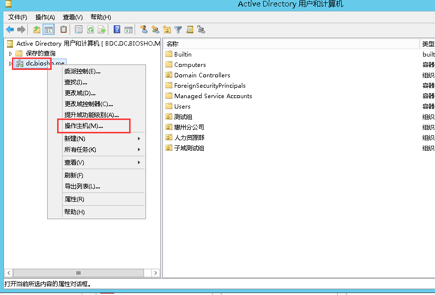Click the green Refresh page icon
The height and width of the screenshot is (295, 435).
(x=90, y=29)
